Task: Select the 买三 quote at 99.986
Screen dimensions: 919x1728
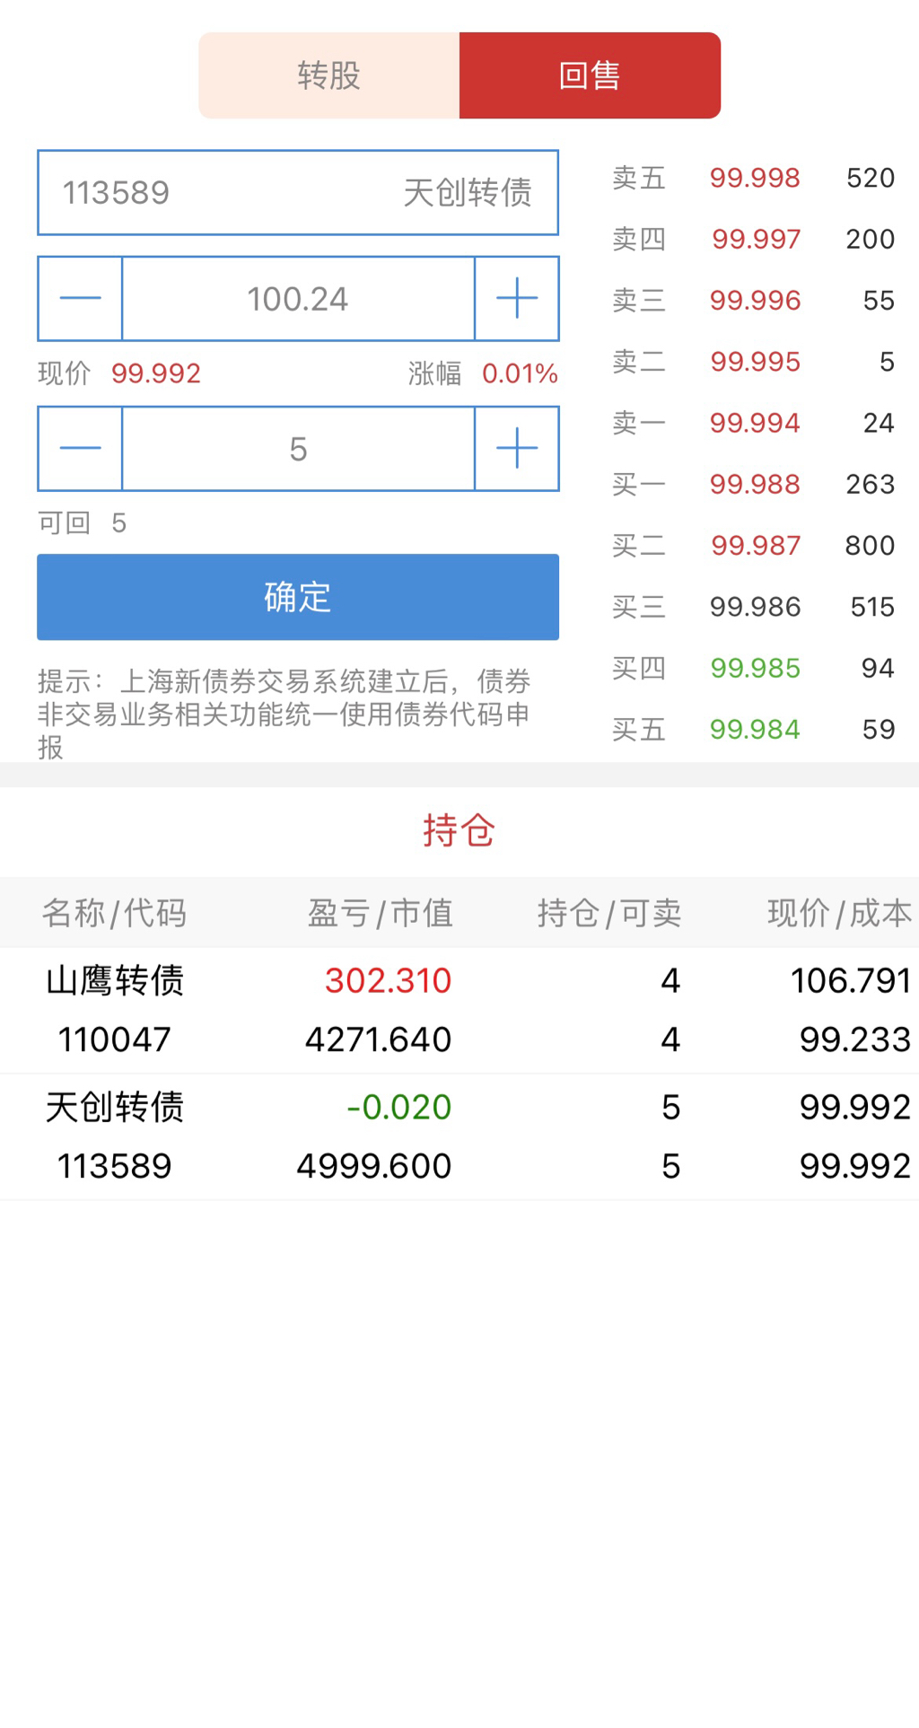Action: tap(754, 607)
